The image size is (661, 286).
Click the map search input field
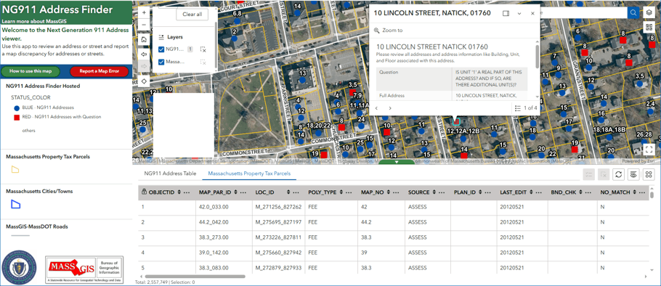pyautogui.click(x=583, y=13)
